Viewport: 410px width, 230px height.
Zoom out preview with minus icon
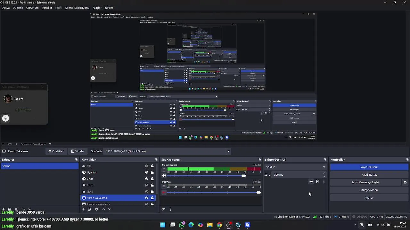[x=3, y=144]
